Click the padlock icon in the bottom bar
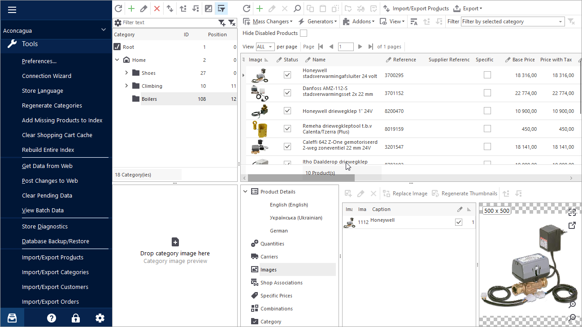The width and height of the screenshot is (582, 327). [76, 318]
